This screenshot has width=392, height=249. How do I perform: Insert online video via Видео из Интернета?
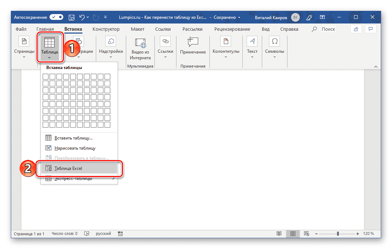[x=140, y=48]
